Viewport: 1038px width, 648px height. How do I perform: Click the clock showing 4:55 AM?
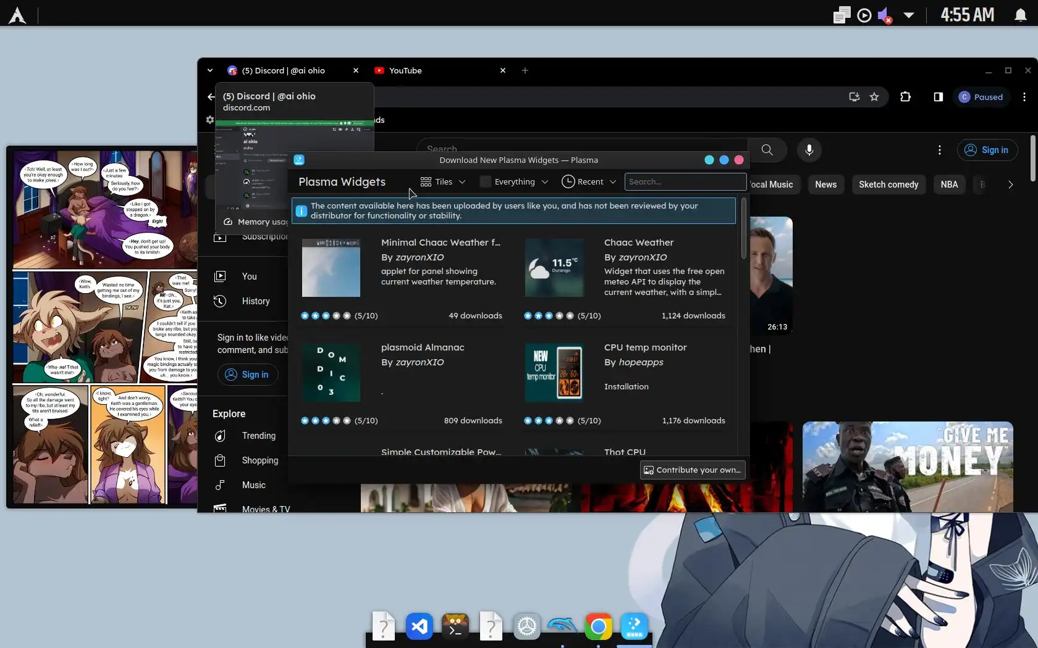(x=968, y=15)
